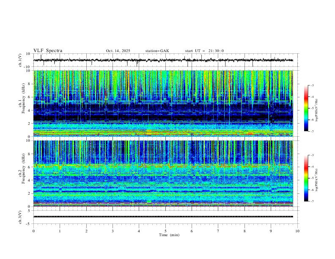The height and width of the screenshot is (259, 335).
Task: Click the "-5" tick on the ch.3(V) axis
Action: click(x=29, y=224)
